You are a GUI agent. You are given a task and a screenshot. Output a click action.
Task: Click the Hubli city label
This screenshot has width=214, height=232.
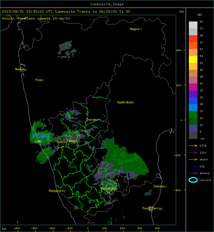pos(61,142)
